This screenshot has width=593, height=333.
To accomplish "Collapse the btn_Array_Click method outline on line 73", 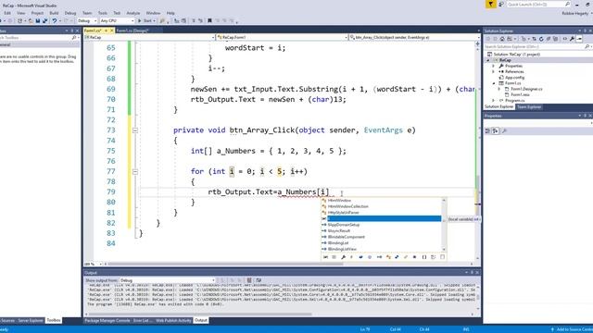I will click(x=135, y=130).
